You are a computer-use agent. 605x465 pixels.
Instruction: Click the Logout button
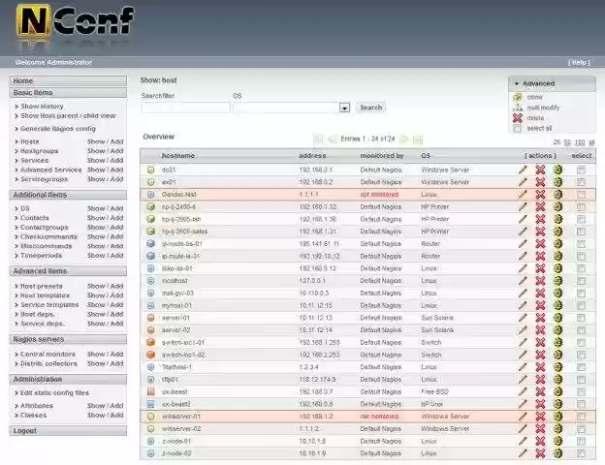click(68, 431)
